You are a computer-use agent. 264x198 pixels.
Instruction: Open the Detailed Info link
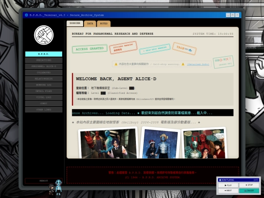198,65
